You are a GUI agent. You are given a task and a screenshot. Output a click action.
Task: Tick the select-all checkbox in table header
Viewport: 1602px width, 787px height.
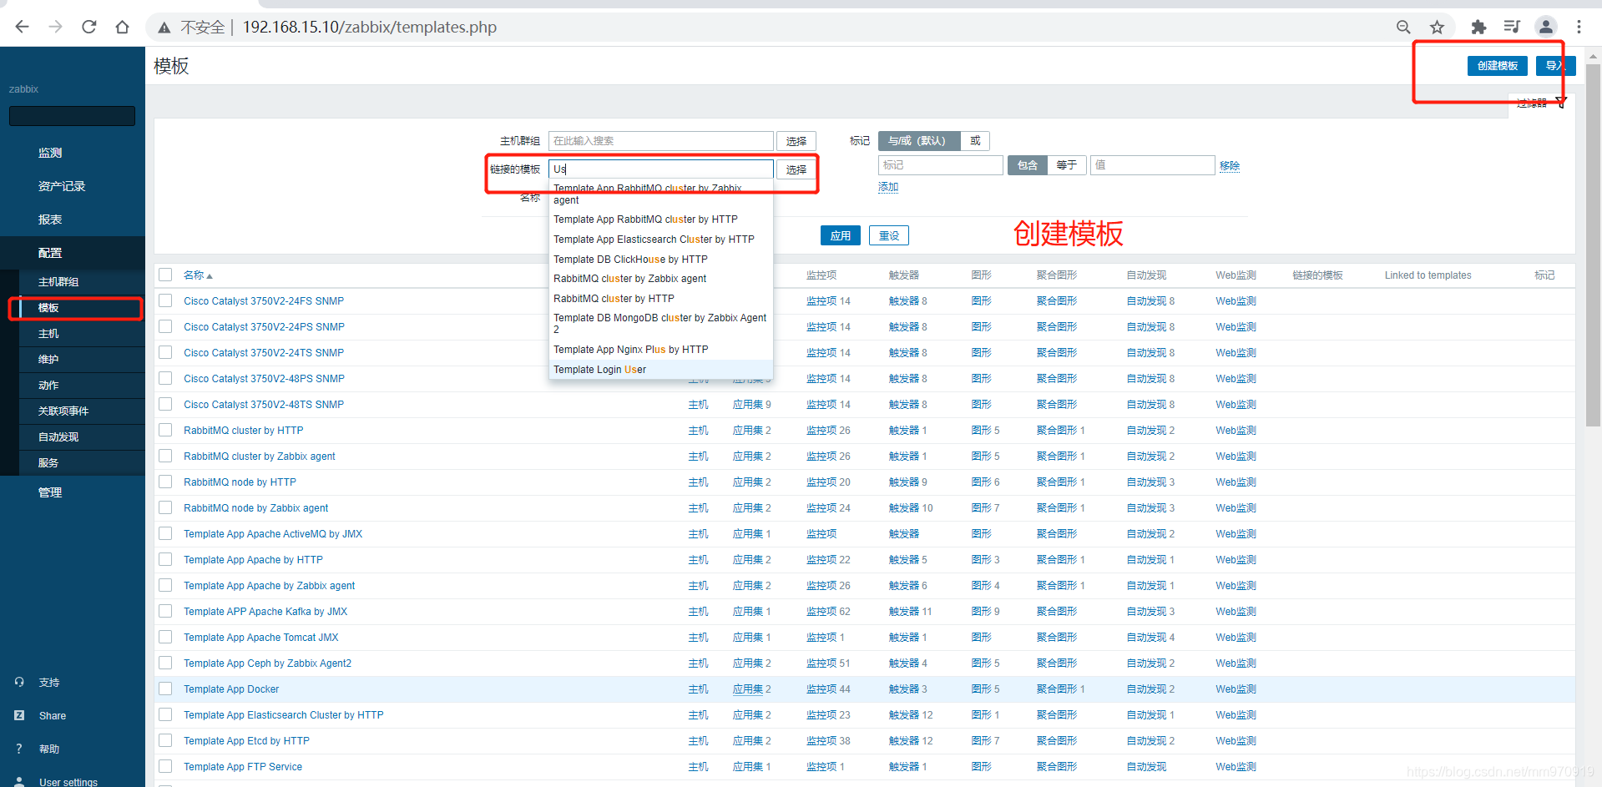165,275
